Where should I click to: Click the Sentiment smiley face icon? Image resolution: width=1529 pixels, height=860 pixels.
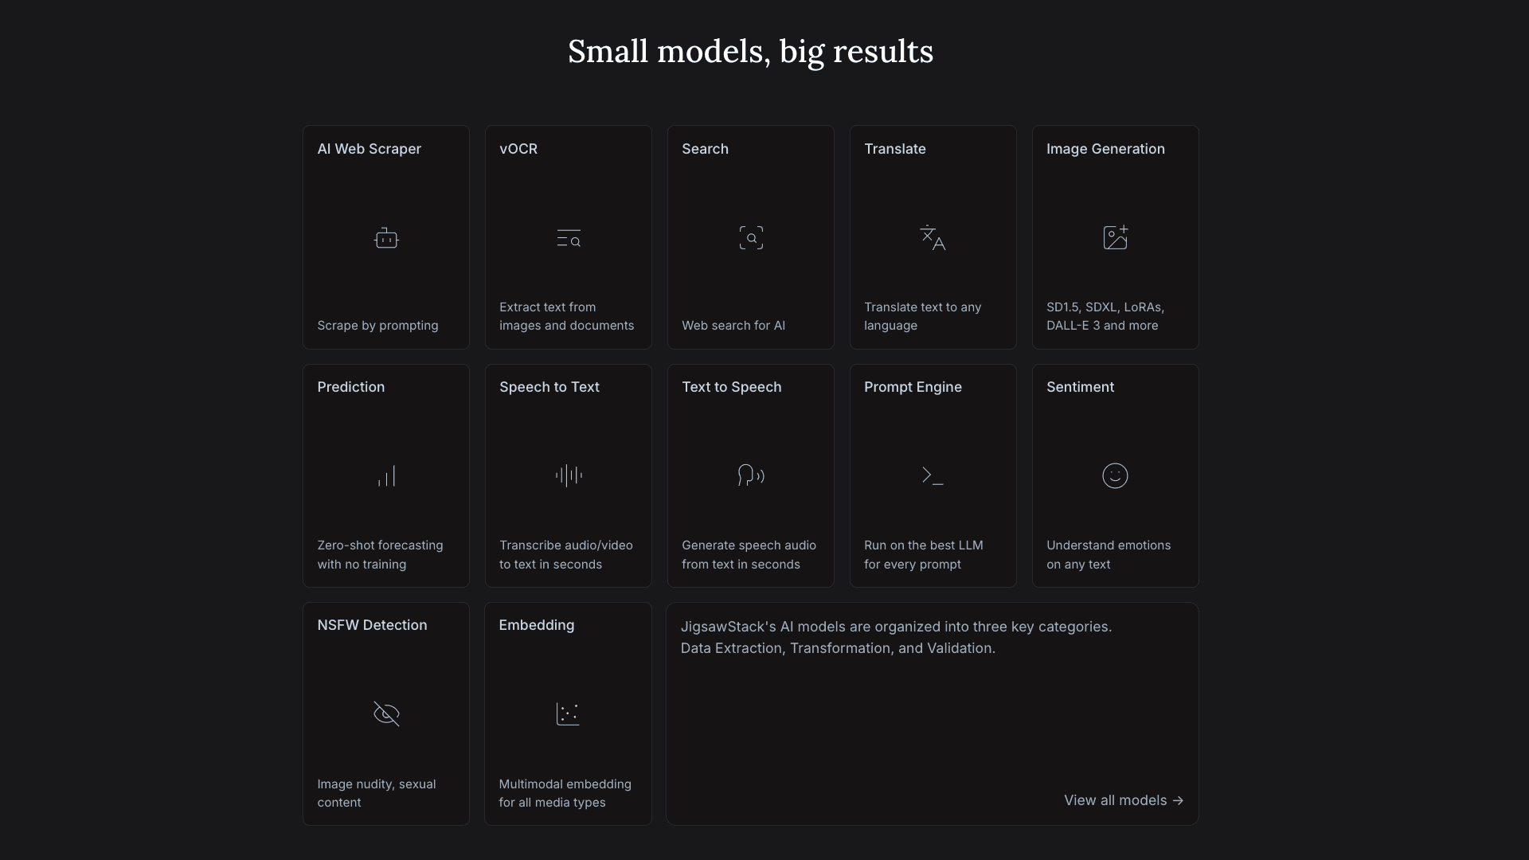point(1115,475)
